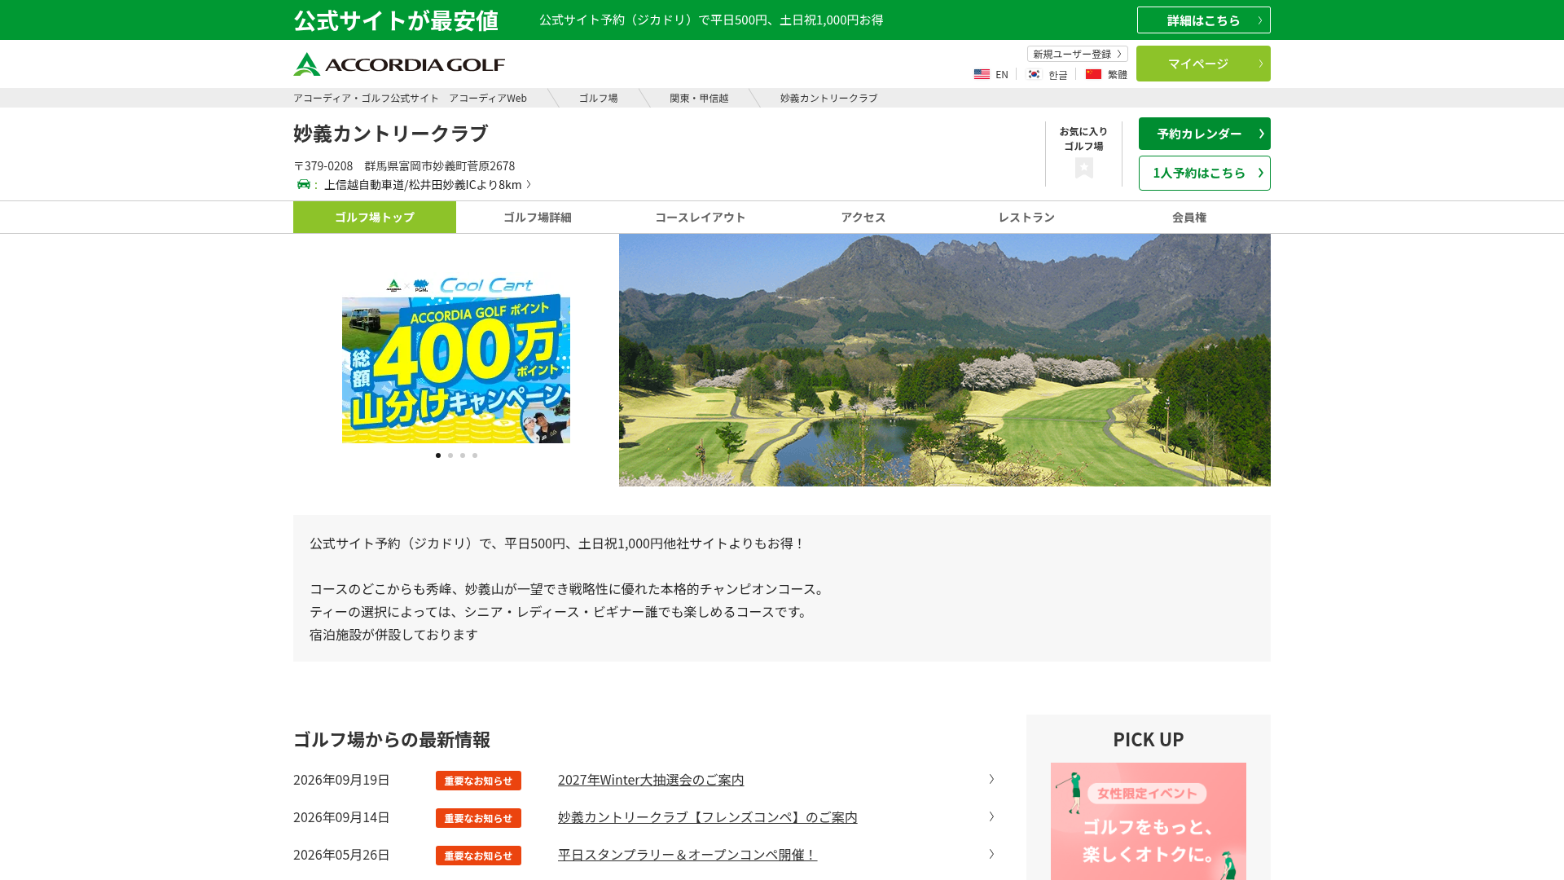Open the ゴルフ場トップ tab

click(x=375, y=217)
